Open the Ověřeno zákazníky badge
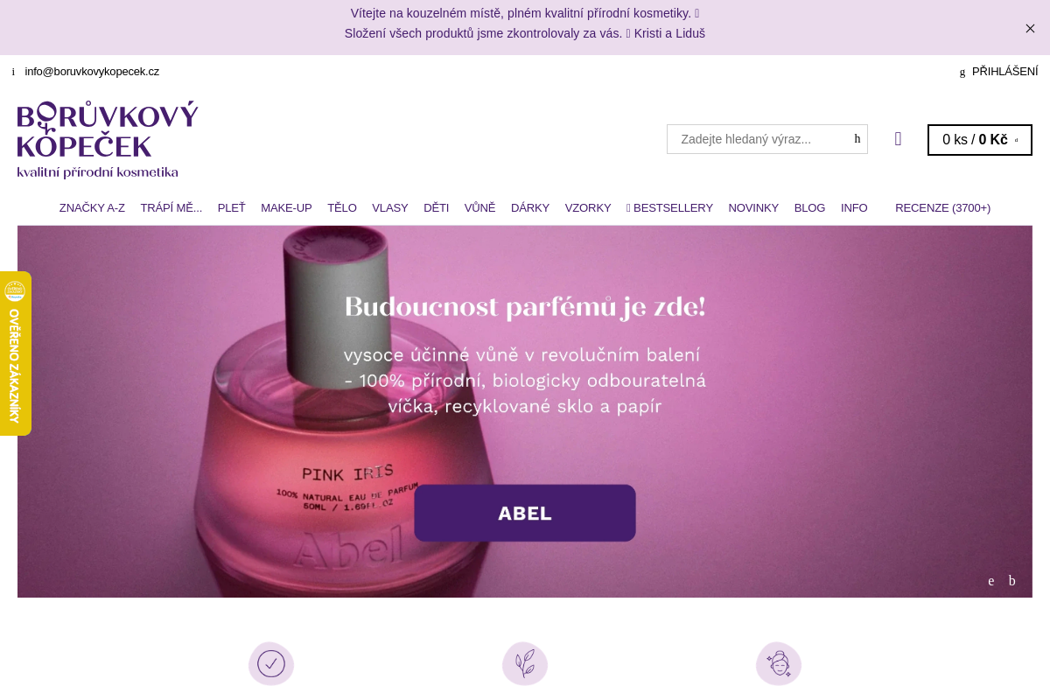Image resolution: width=1050 pixels, height=700 pixels. (x=15, y=353)
